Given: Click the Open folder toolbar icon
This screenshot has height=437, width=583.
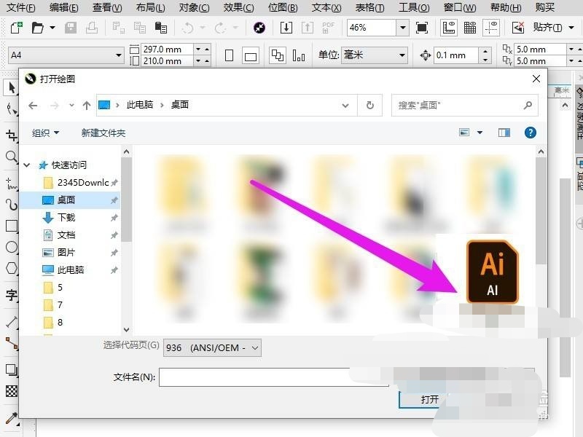Looking at the screenshot, I should point(38,28).
